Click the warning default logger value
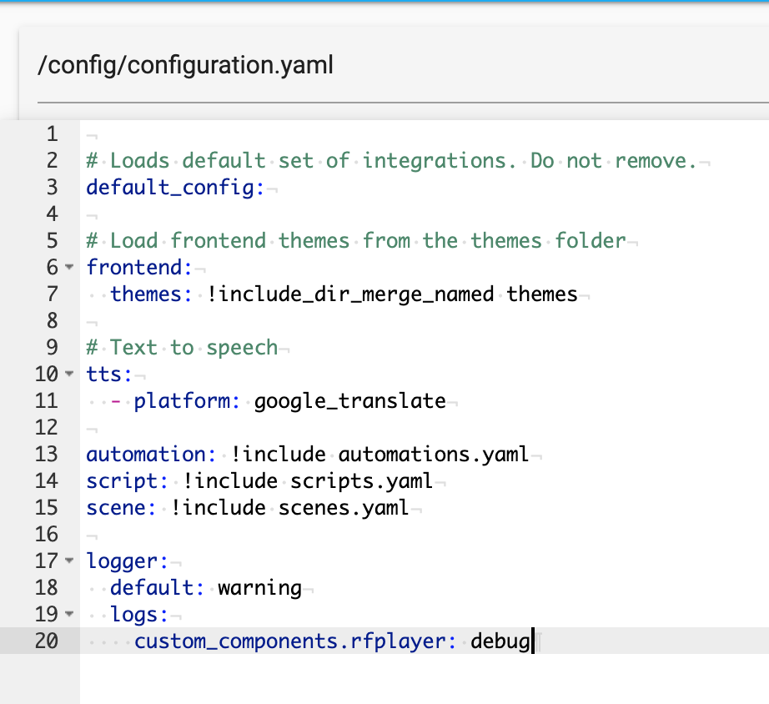 pos(260,588)
